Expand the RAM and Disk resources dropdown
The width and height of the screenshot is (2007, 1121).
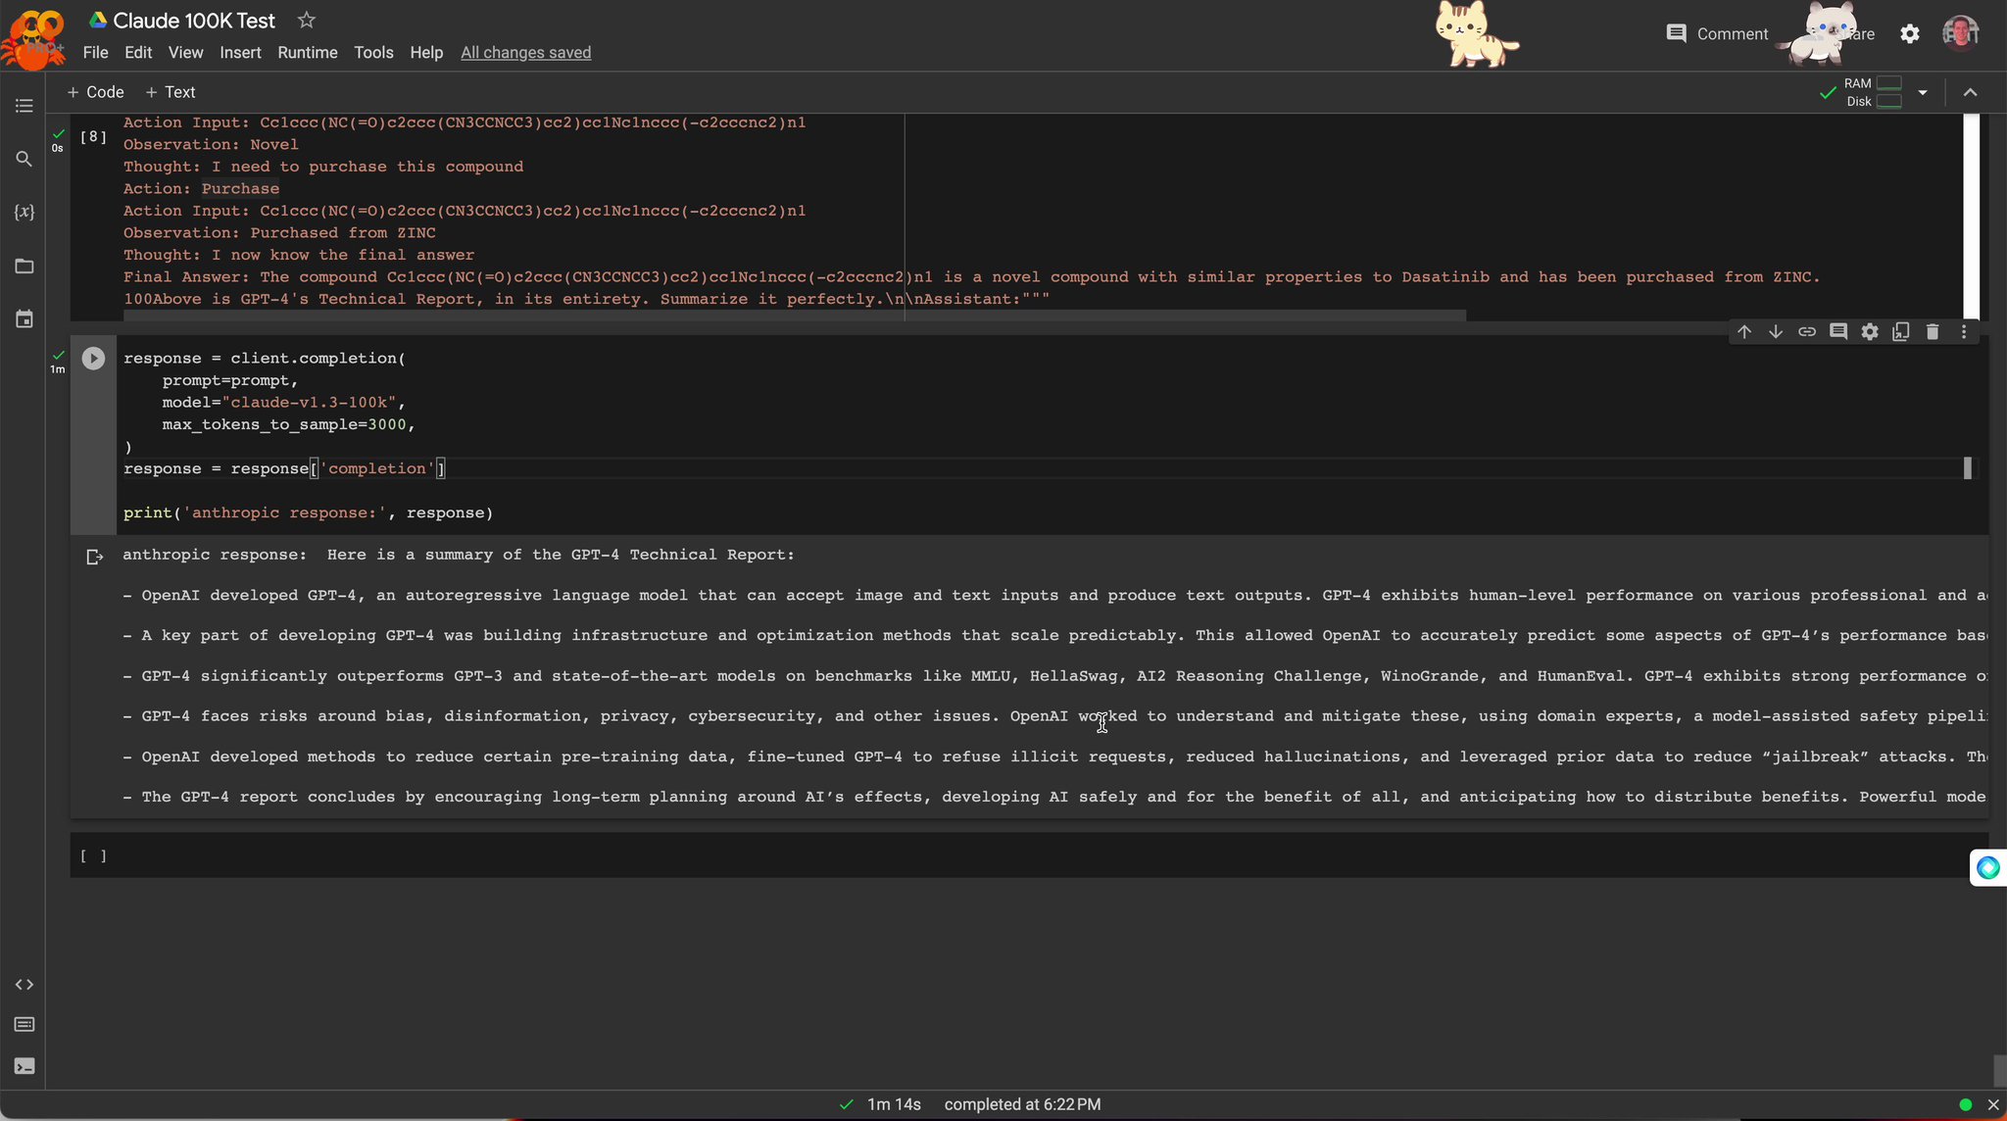click(1923, 92)
